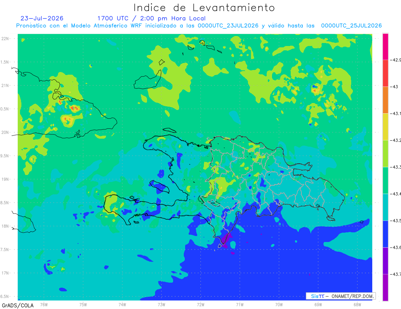This screenshot has height=309, width=401.
Task: Click the '22N' latitude label
Action: click(5, 39)
